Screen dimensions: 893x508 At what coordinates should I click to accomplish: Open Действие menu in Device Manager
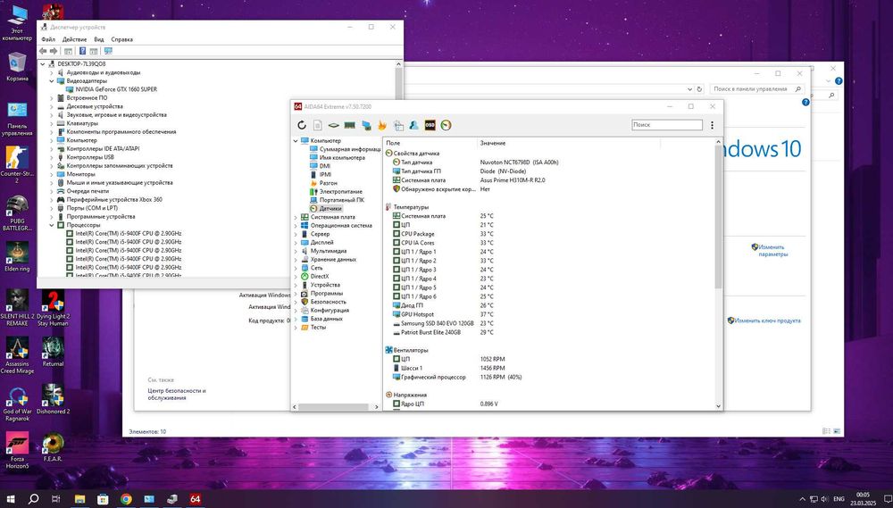[75, 39]
